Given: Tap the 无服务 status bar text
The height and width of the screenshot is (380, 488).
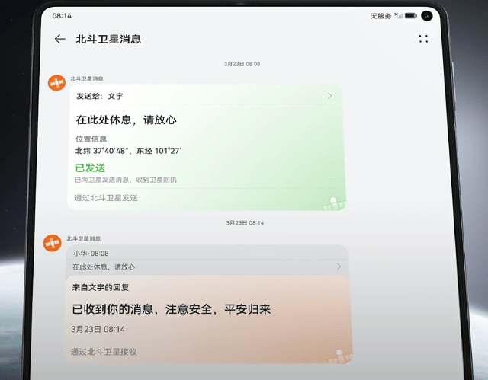Looking at the screenshot, I should click(380, 16).
